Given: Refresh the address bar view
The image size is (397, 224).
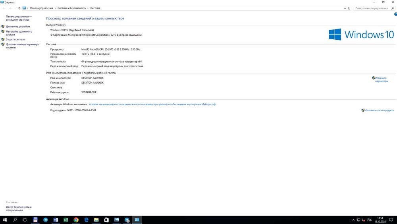Looking at the screenshot, I should pyautogui.click(x=349, y=8).
